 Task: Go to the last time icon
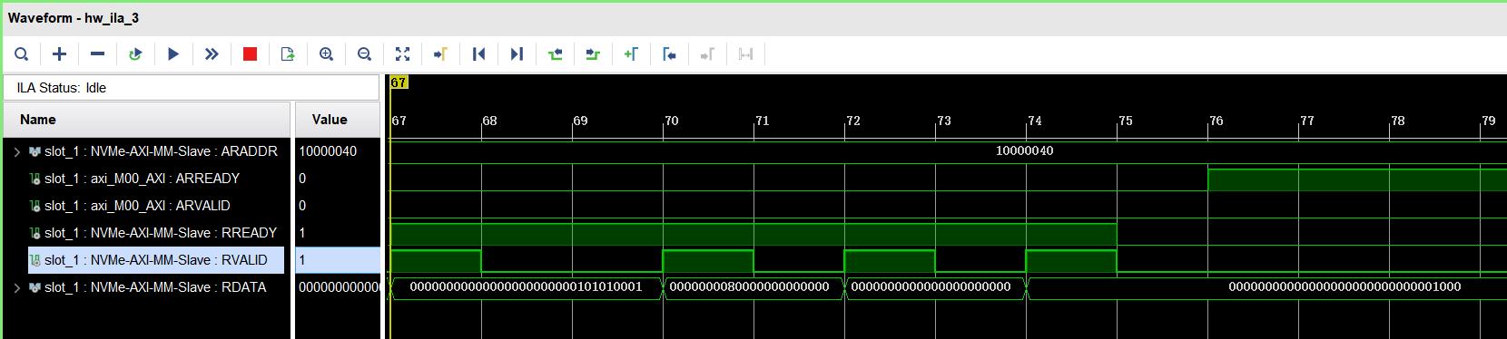click(517, 54)
